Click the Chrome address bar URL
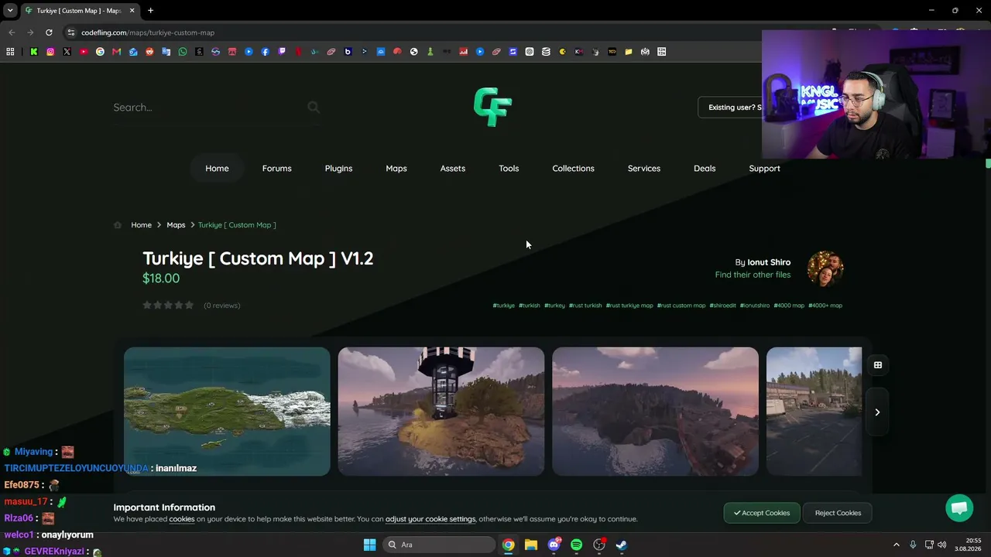This screenshot has width=991, height=557. [148, 32]
